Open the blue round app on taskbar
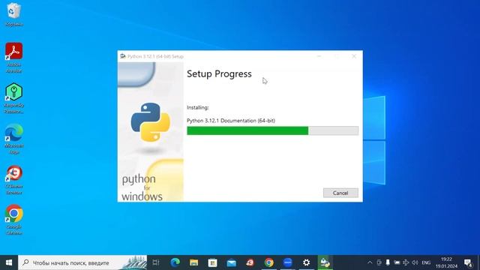The image size is (480, 270). pyautogui.click(x=288, y=262)
